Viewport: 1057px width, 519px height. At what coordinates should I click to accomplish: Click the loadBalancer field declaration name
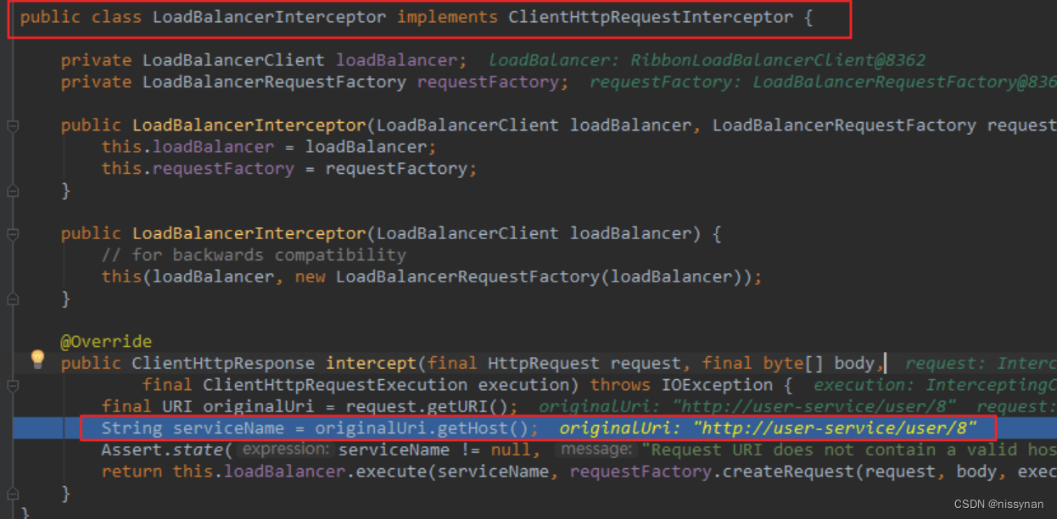(x=397, y=60)
